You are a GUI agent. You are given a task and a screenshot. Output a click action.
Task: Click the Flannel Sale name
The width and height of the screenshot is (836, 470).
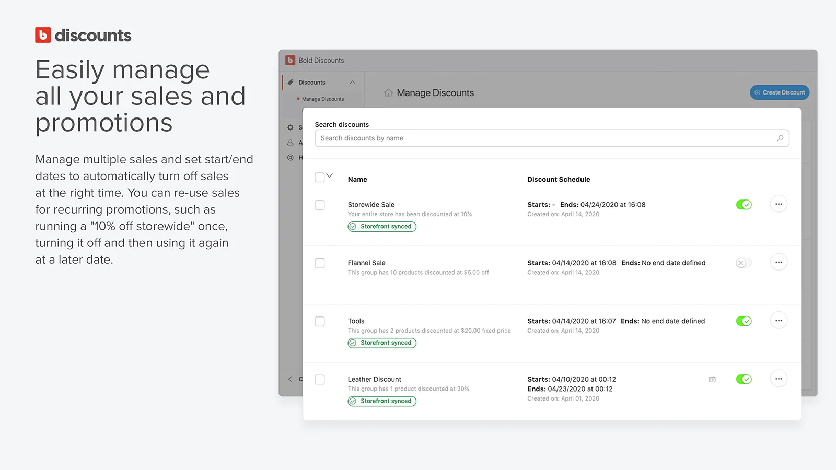[367, 263]
